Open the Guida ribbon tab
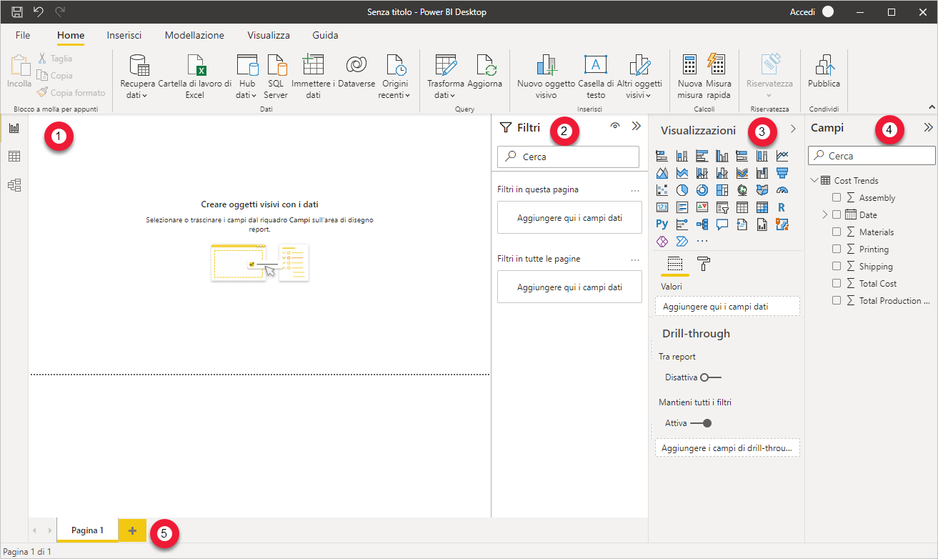938x559 pixels. tap(325, 35)
